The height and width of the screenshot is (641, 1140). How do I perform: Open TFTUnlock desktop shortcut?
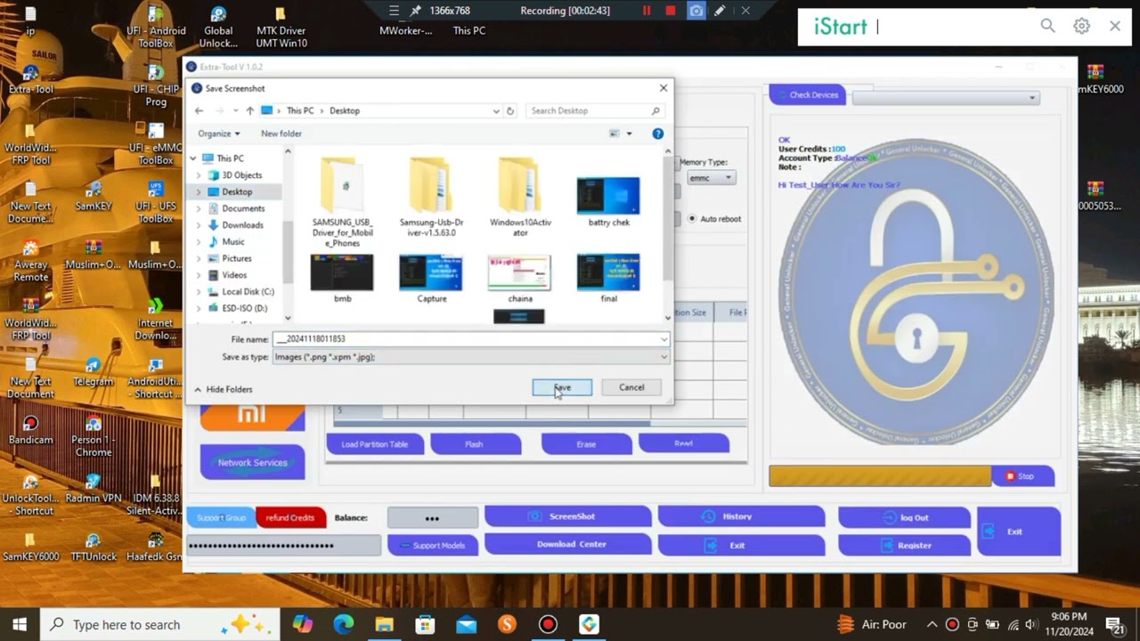[x=94, y=547]
